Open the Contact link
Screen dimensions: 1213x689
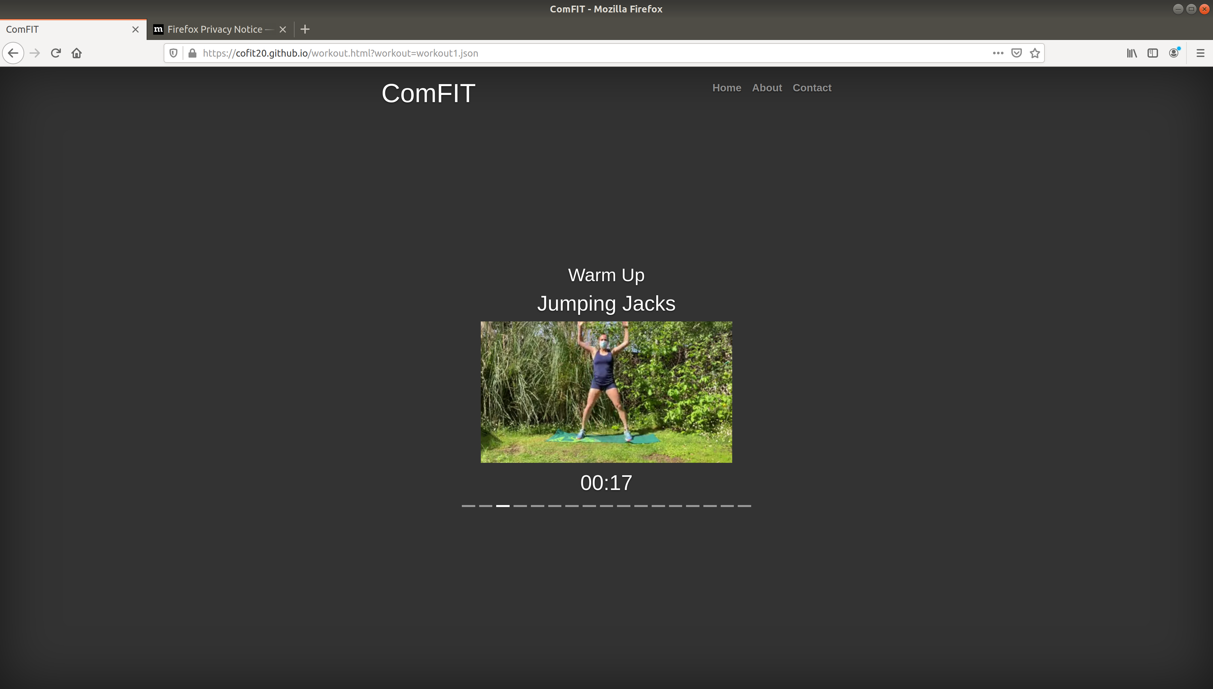tap(812, 87)
